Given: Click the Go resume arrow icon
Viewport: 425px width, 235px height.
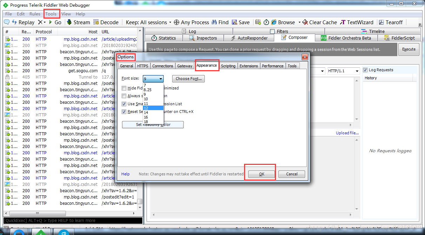Looking at the screenshot, I should pyautogui.click(x=50, y=22).
